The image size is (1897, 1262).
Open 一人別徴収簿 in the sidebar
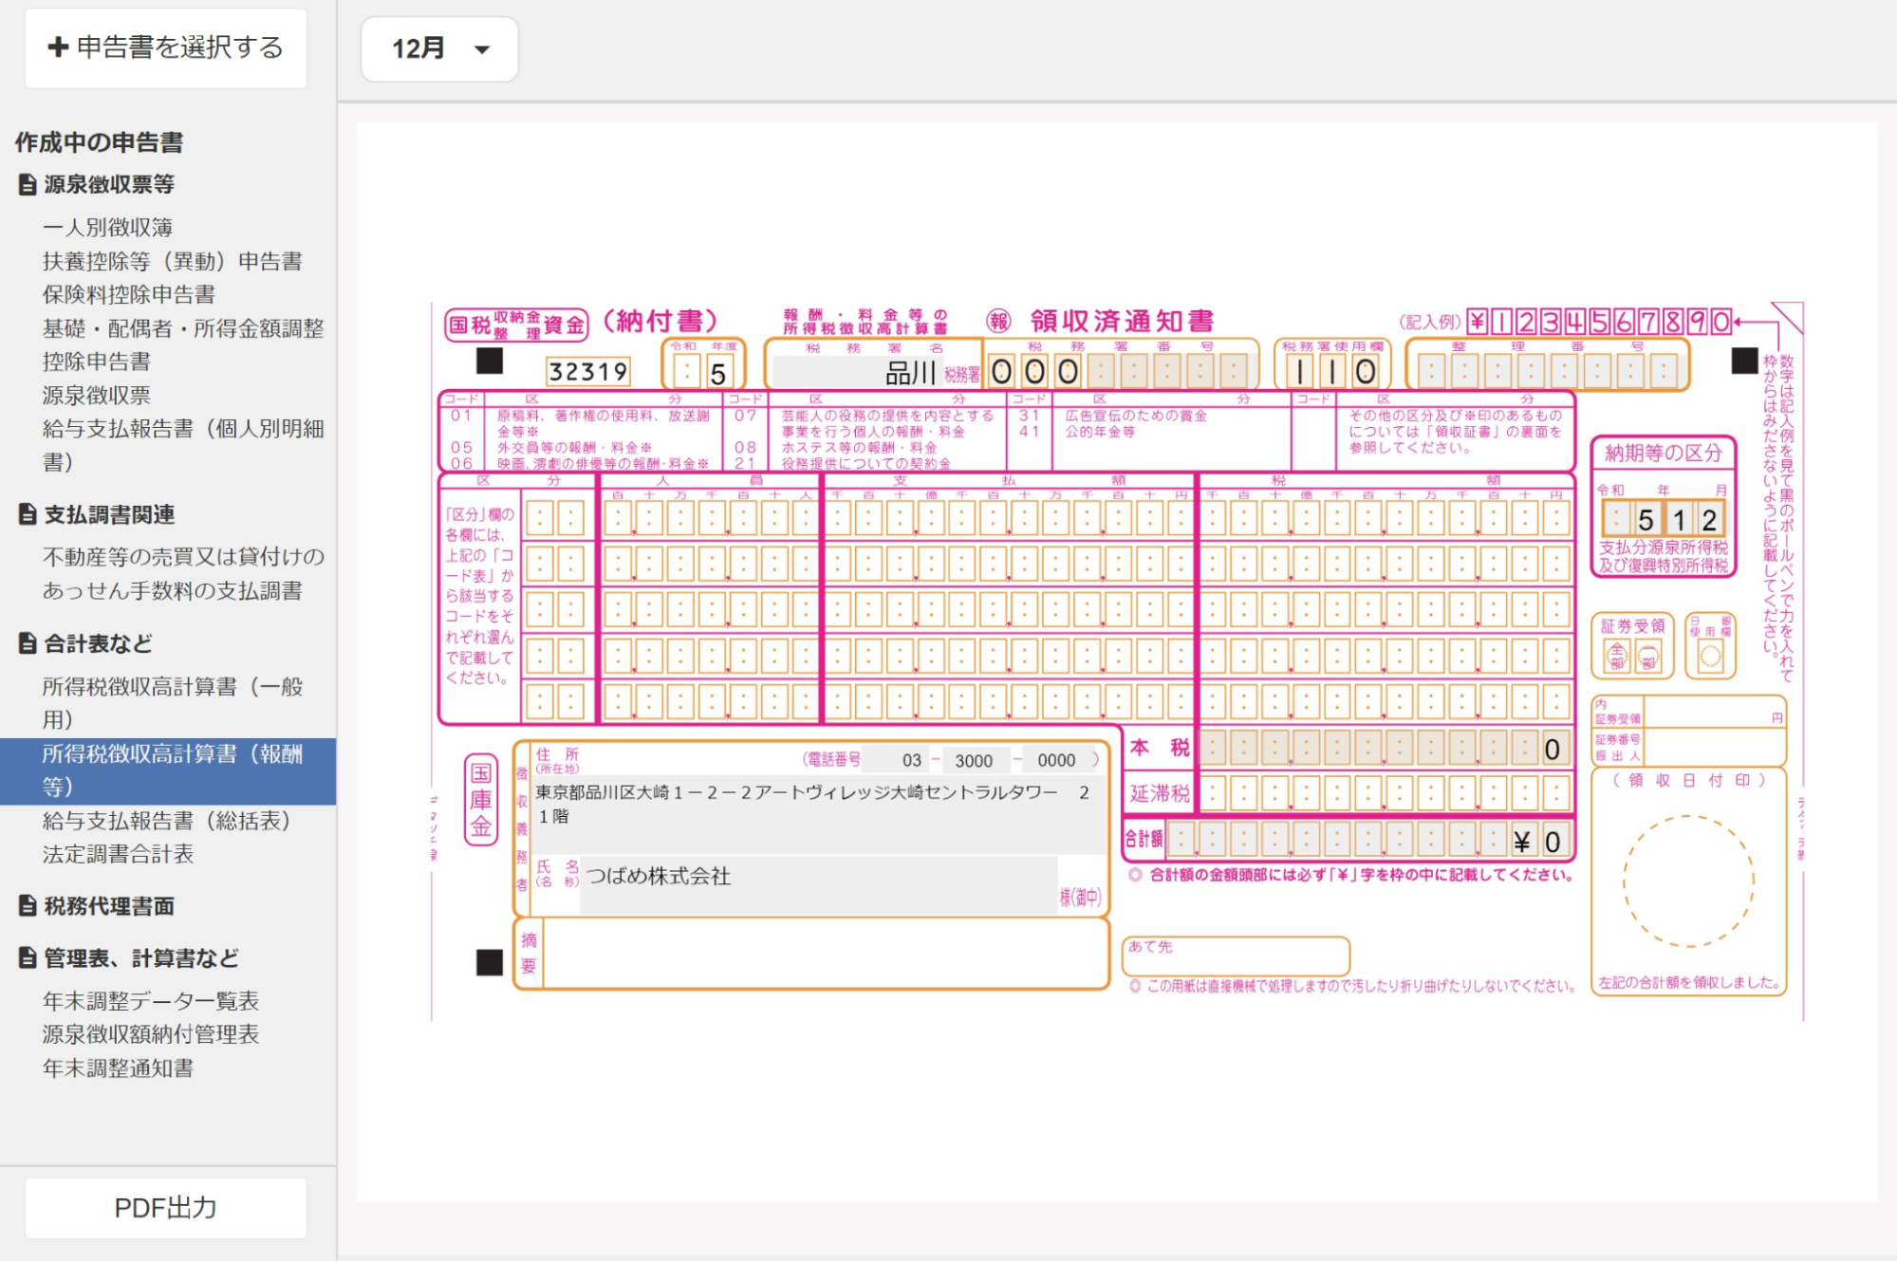(x=107, y=228)
